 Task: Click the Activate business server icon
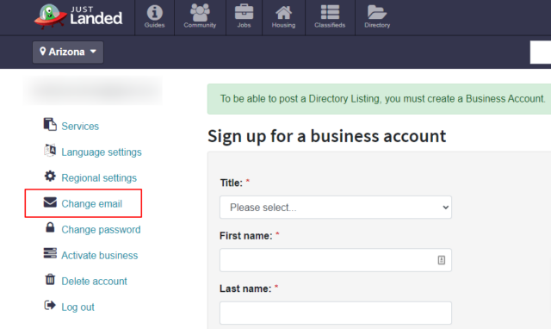[x=50, y=253]
